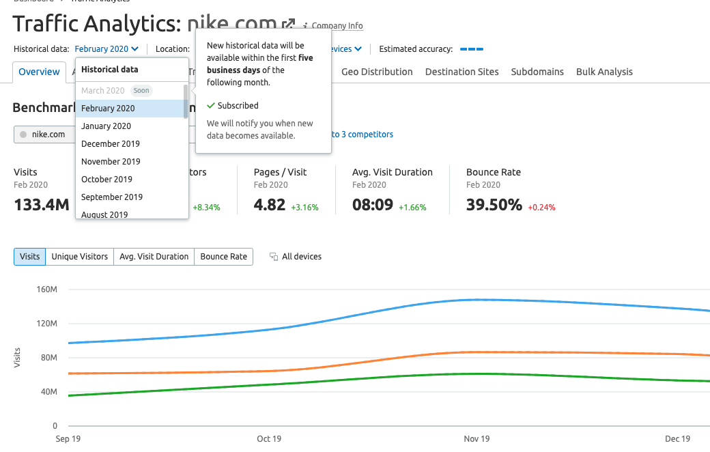Open the February 2020 historical data dropdown
Screen dimensions: 710x452
[x=106, y=49]
